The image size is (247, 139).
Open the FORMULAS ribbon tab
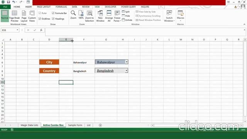[x=61, y=7]
